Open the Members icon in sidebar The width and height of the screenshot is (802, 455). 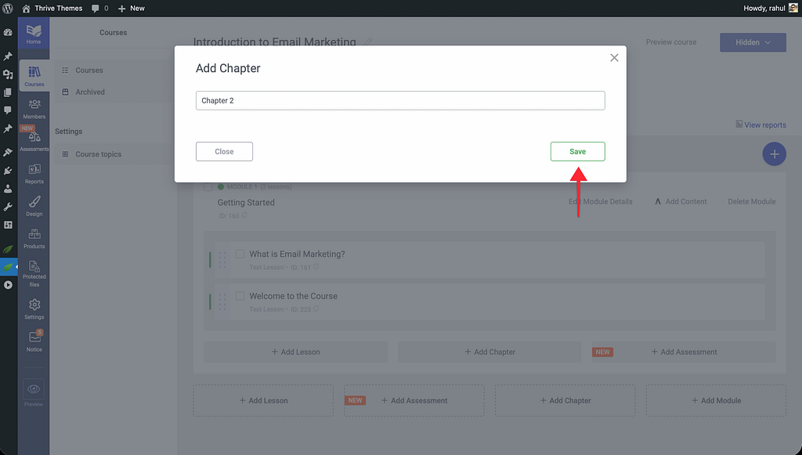coord(34,108)
